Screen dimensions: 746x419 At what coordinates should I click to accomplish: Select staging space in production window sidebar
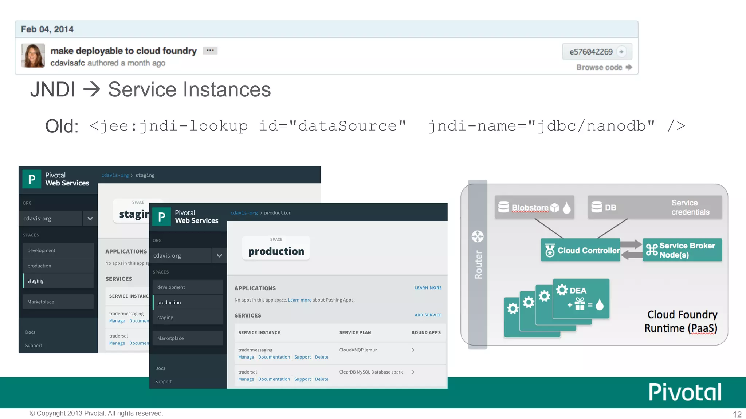188,318
